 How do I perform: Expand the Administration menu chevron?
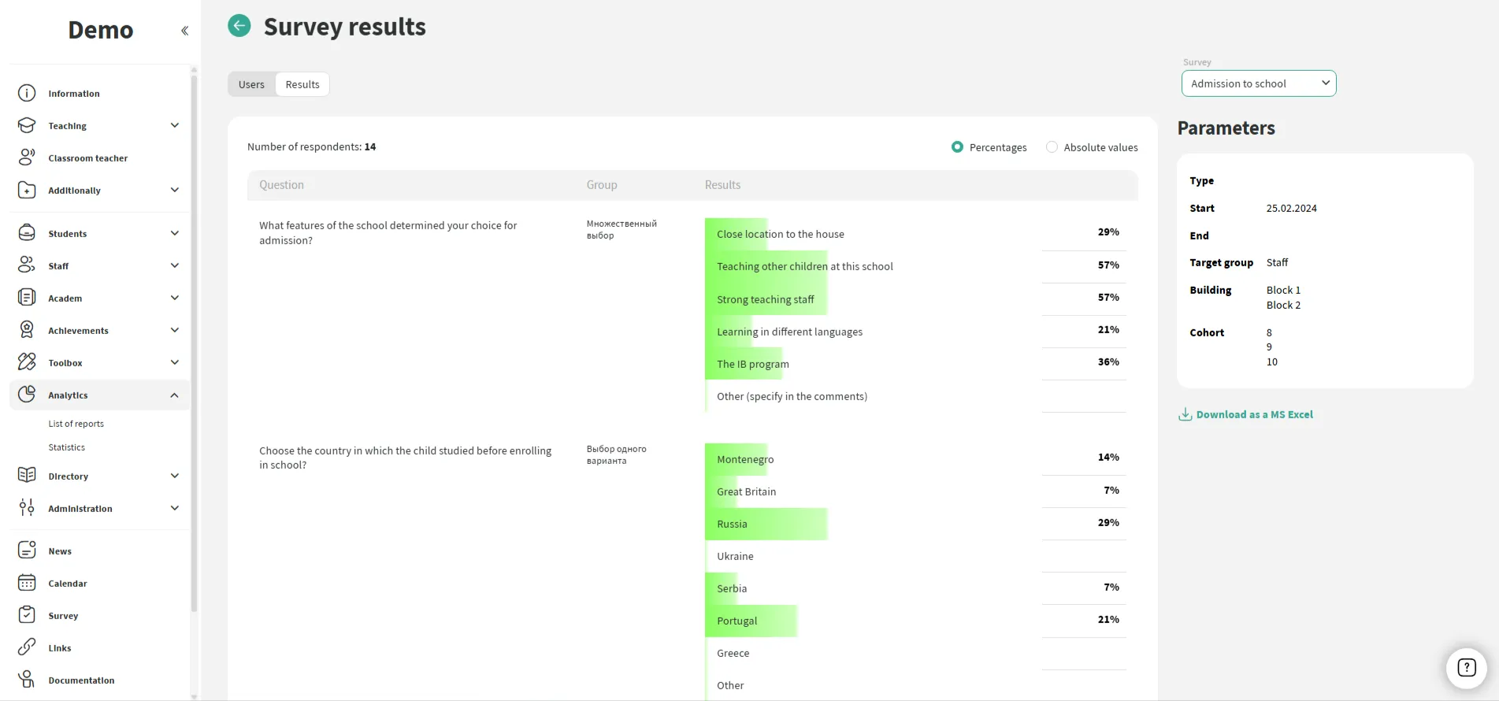click(175, 508)
